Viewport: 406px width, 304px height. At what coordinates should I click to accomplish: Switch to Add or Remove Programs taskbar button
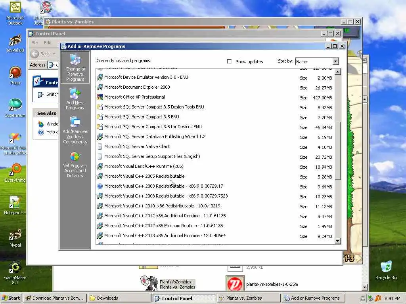click(313, 298)
